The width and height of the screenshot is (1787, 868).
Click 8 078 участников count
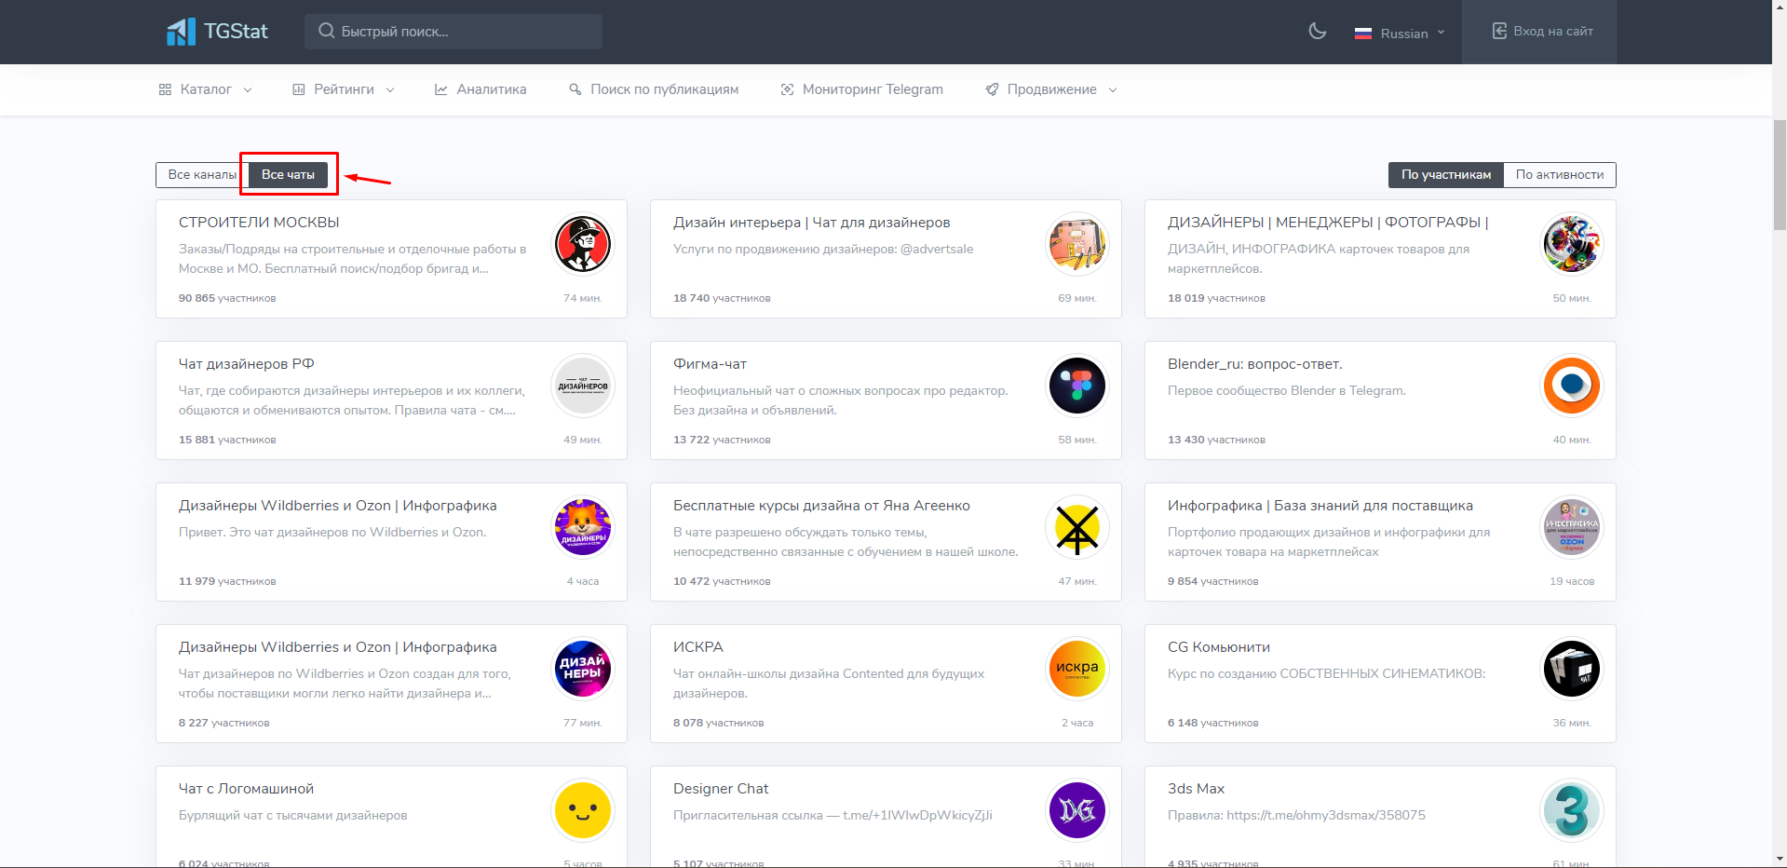pos(718,723)
